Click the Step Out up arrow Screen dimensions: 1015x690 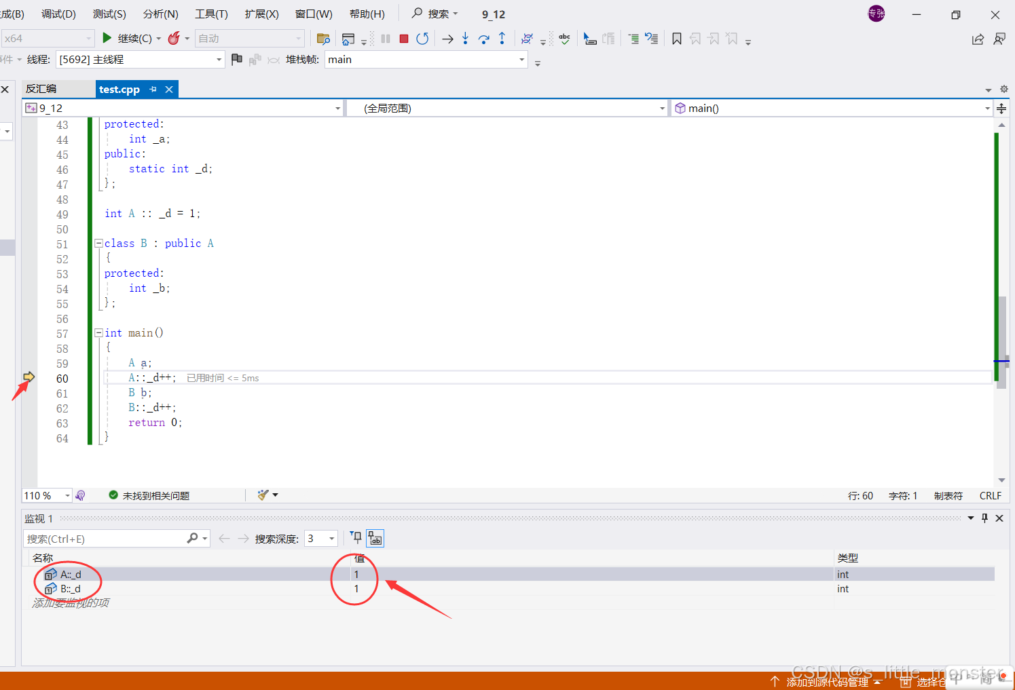coord(502,39)
